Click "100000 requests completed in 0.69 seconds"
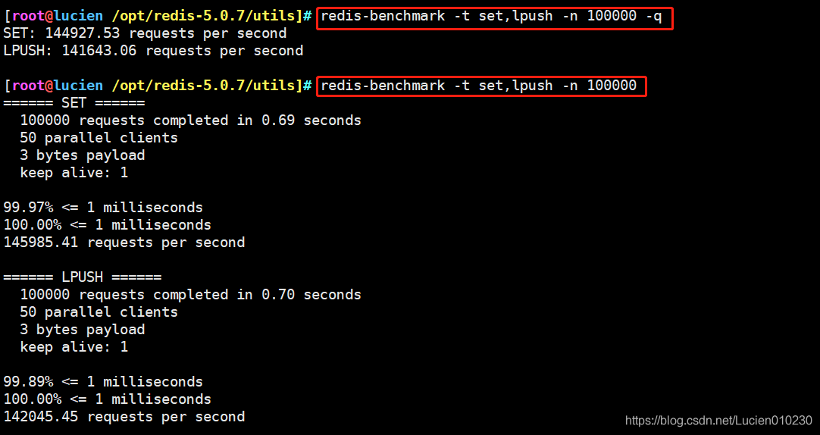Image resolution: width=820 pixels, height=435 pixels. point(190,120)
